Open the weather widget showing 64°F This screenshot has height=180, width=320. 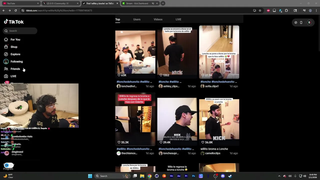pyautogui.click(x=8, y=176)
